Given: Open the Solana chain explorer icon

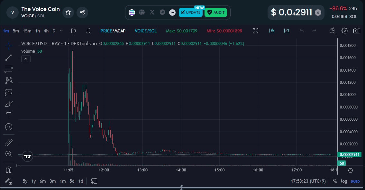Looking at the screenshot, I should click(132, 12).
